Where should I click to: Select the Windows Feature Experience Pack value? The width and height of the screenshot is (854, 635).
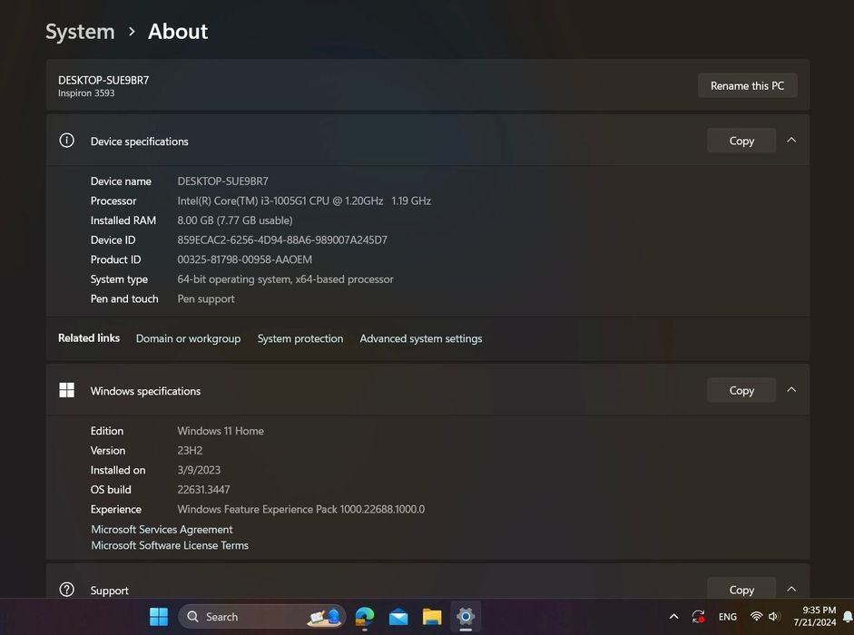[300, 509]
